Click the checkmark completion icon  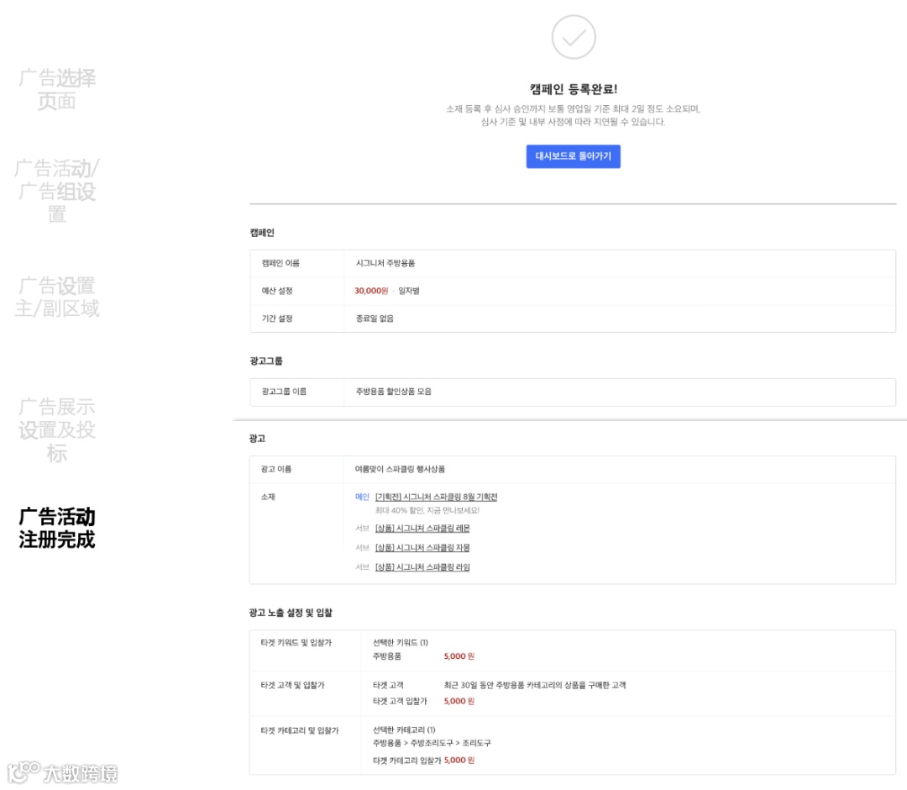(574, 37)
